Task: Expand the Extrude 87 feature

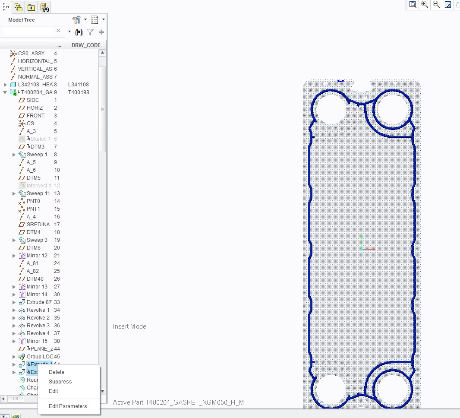Action: 14,302
